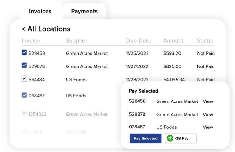
Task: Toggle checkbox for invoice 038487
Action: click(x=24, y=95)
